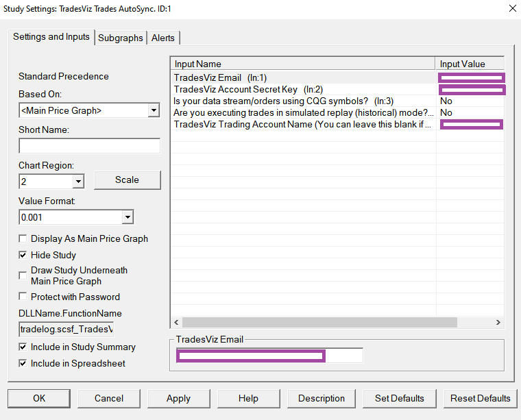The width and height of the screenshot is (521, 420).
Task: Click the DLLName.FunctionName field
Action: coord(66,329)
